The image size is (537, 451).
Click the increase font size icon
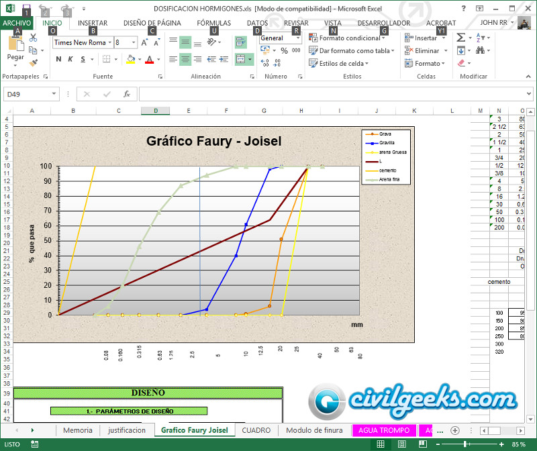click(x=145, y=42)
